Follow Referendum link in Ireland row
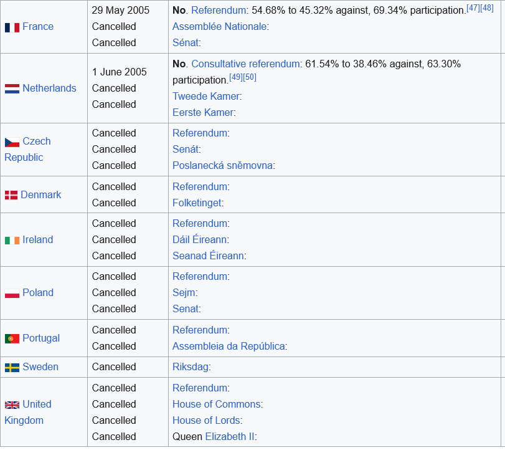The width and height of the screenshot is (505, 450). pos(200,223)
